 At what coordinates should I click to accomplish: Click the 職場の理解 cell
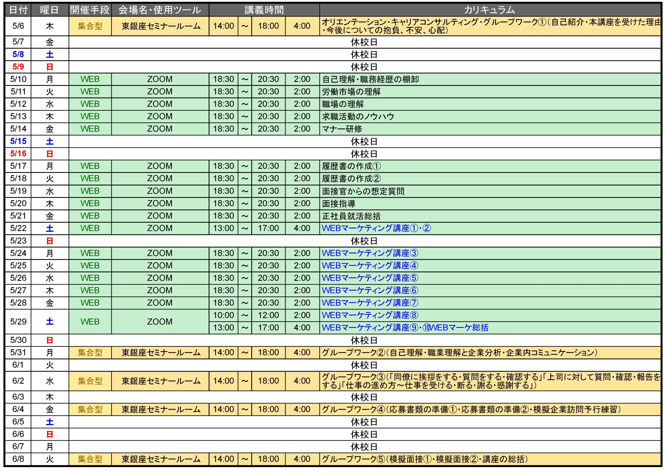490,104
